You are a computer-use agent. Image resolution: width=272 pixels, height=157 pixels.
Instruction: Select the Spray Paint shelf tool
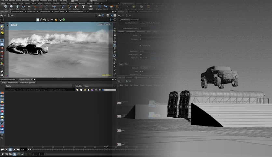tap(76, 7)
